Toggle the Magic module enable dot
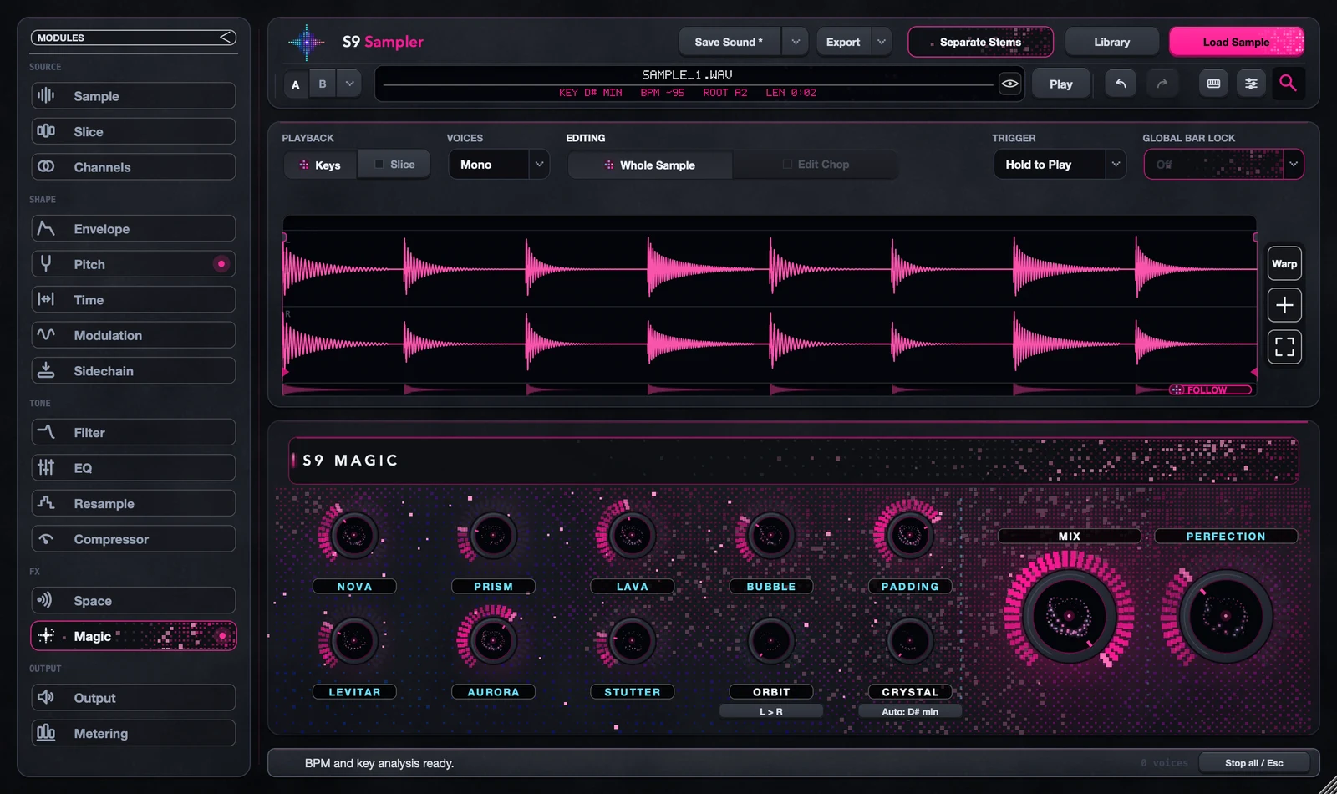This screenshot has height=794, width=1337. pyautogui.click(x=222, y=636)
